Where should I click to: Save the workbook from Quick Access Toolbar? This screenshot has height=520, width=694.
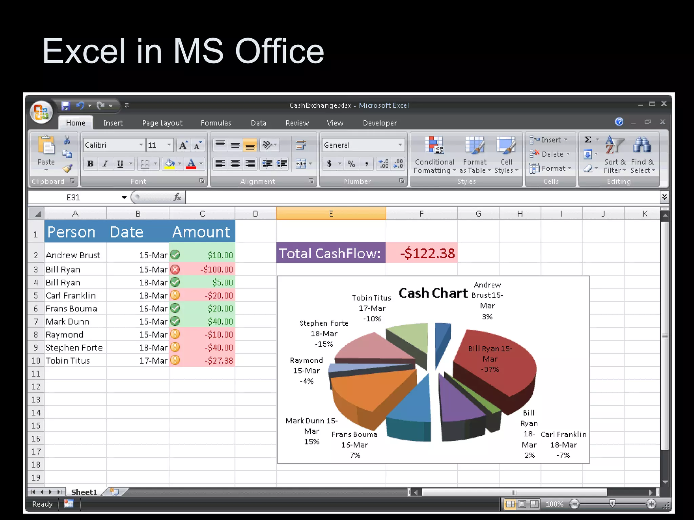click(x=65, y=106)
